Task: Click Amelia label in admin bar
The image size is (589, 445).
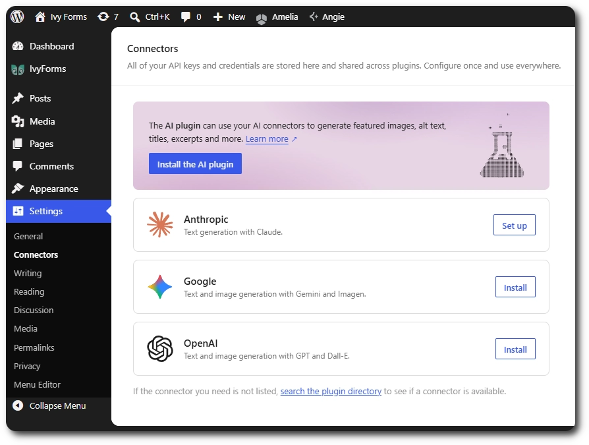Action: (285, 17)
